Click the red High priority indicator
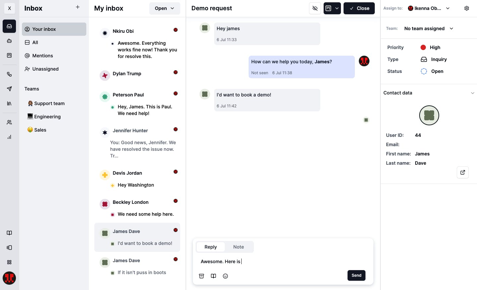This screenshot has height=290, width=477. (x=423, y=47)
